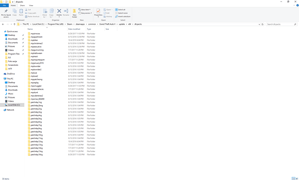Select This PC in navigation pane
The width and height of the screenshot is (299, 180).
(9, 79)
